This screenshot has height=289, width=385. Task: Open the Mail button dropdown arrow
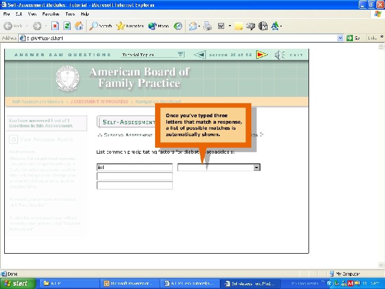pyautogui.click(x=199, y=26)
